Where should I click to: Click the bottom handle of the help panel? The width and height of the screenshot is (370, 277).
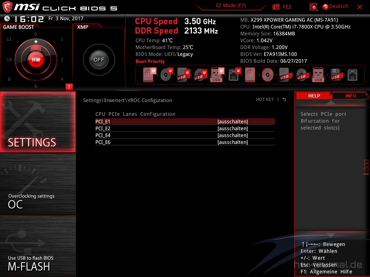[331, 235]
